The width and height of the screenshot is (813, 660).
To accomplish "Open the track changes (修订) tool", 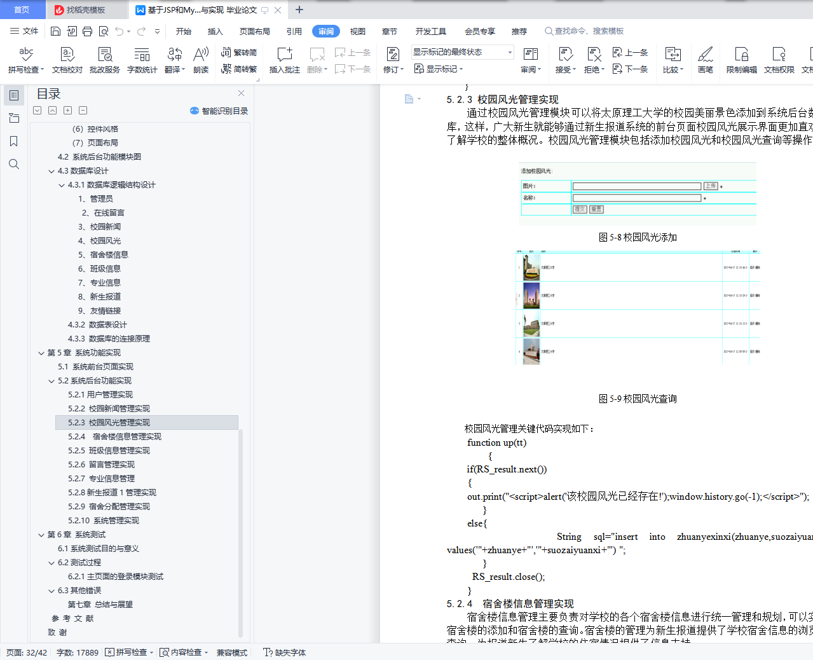I will point(393,60).
